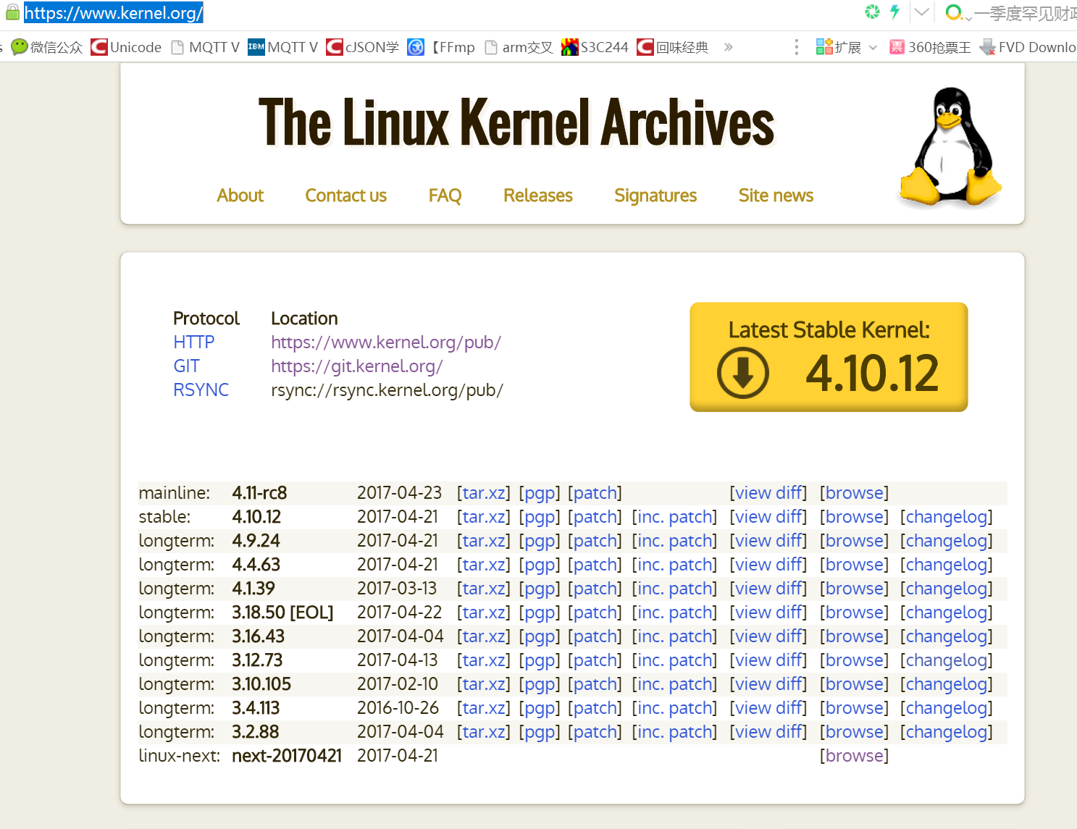
Task: Open pgp for longterm 3.10.105
Action: coord(540,684)
